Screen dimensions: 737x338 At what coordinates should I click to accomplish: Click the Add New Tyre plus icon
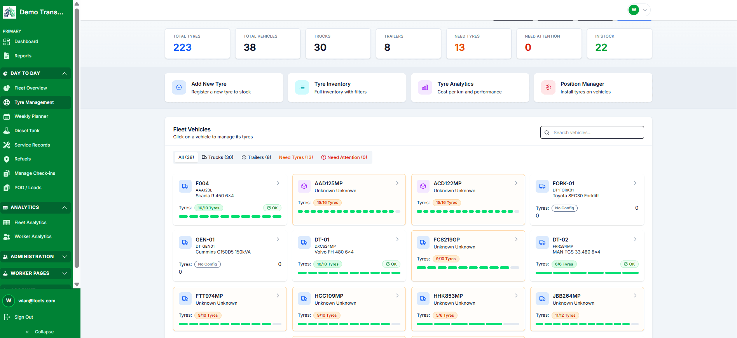(179, 88)
